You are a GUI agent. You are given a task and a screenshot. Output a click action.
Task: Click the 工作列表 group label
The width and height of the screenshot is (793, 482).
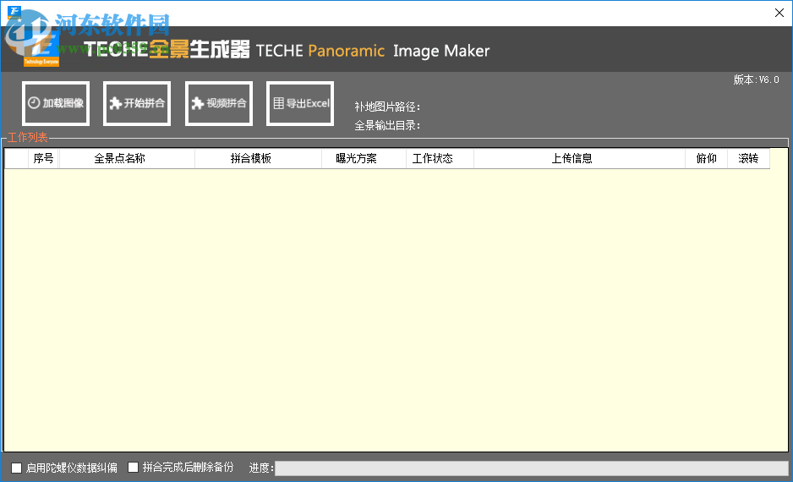point(28,138)
